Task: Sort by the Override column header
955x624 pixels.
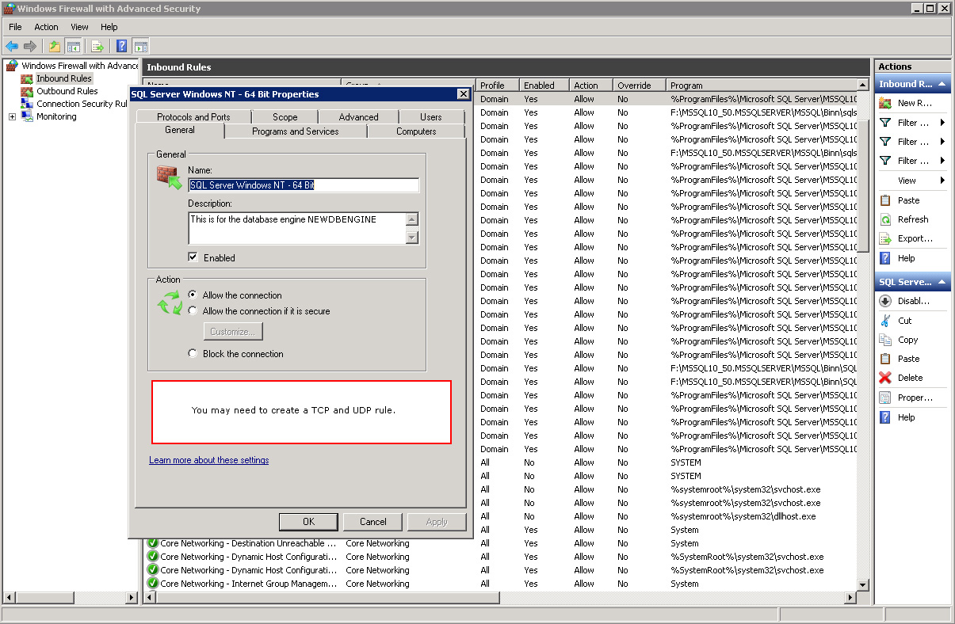Action: click(639, 85)
